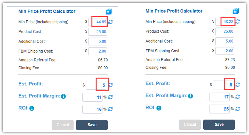This screenshot has height=135, width=249.
Task: Recalculate Est. Profit in the left calculator
Action: pyautogui.click(x=111, y=85)
